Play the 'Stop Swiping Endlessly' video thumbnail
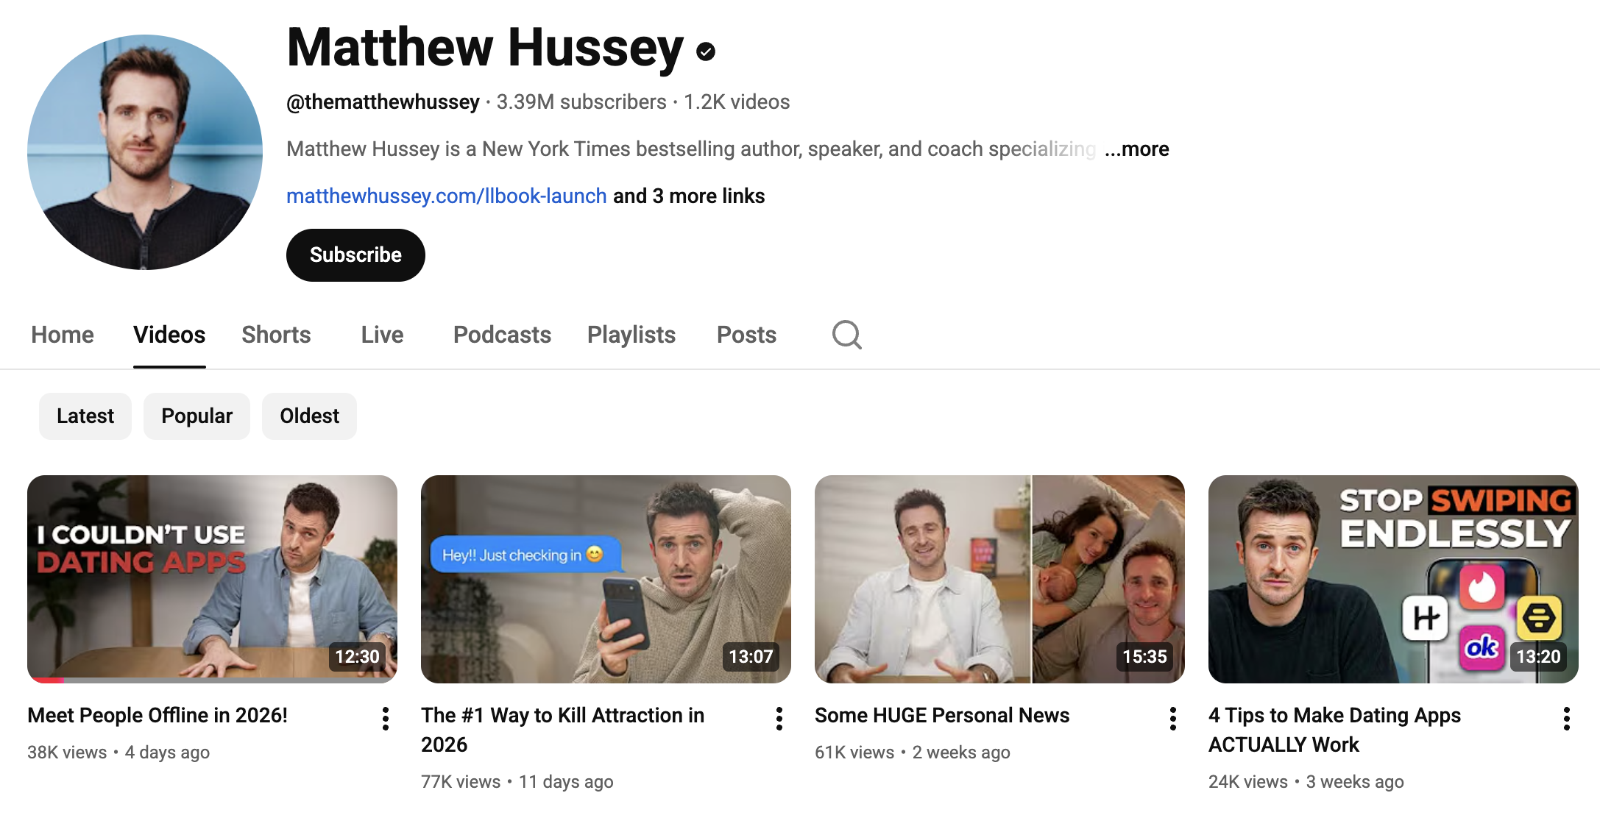Screen dimensions: 1600x818 pos(1392,579)
